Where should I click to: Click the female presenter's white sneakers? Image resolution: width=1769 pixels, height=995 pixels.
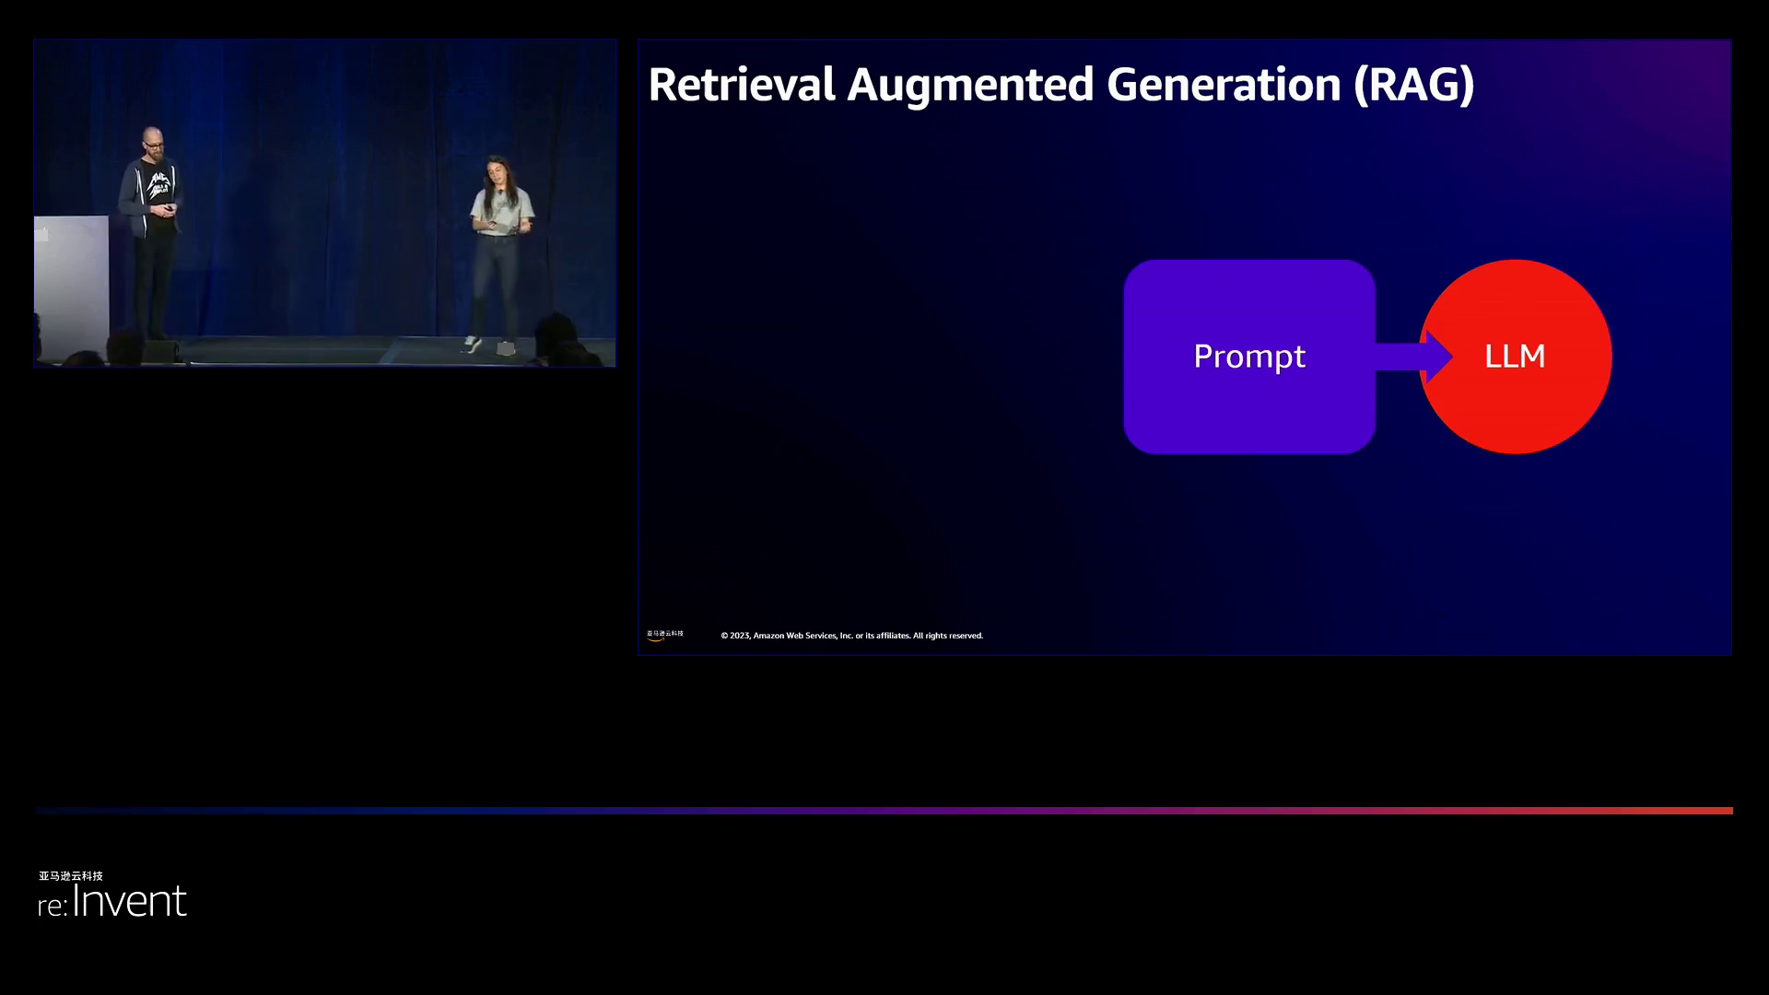tap(473, 345)
